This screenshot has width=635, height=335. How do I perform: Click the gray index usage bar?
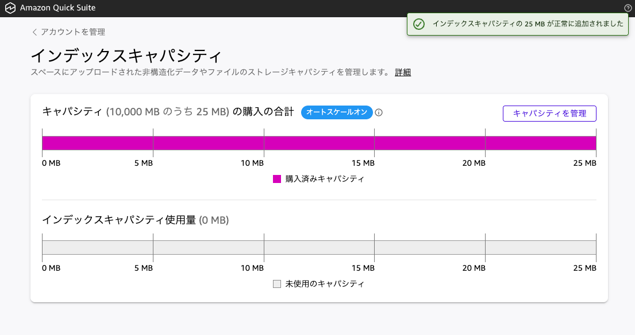(319, 247)
